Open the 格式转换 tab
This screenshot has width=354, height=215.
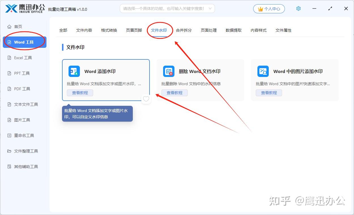coord(109,30)
